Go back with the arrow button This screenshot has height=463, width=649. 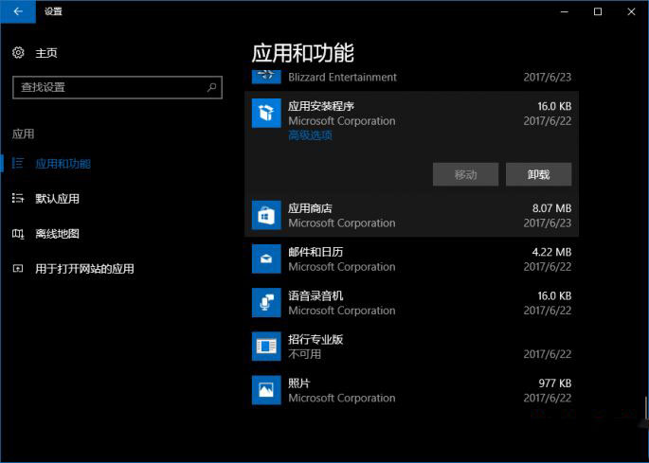click(x=18, y=11)
